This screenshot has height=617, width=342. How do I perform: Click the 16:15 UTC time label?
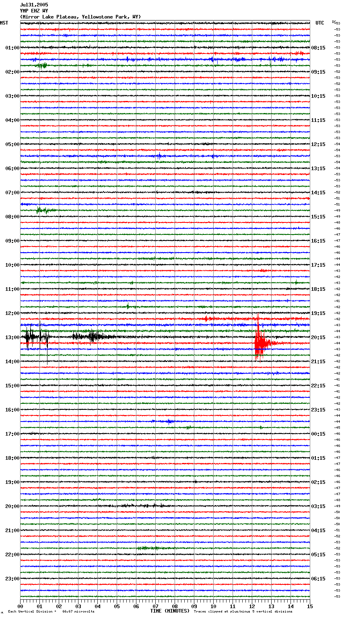(x=318, y=241)
